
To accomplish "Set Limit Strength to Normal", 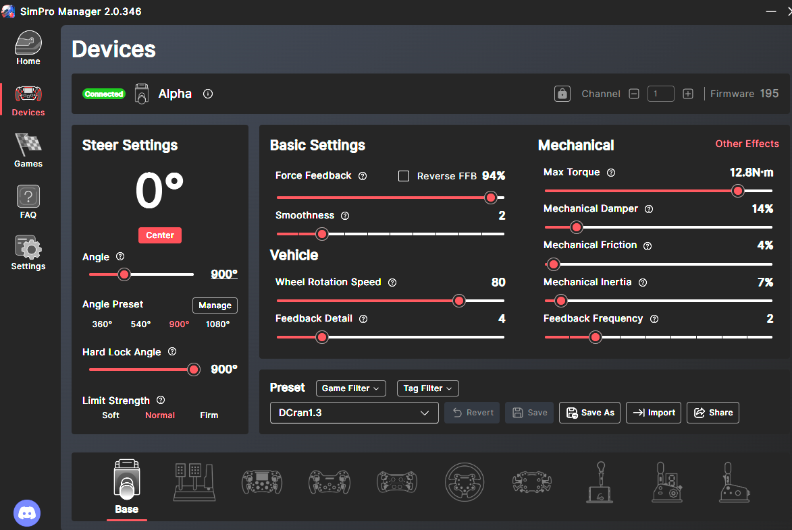I will click(159, 415).
